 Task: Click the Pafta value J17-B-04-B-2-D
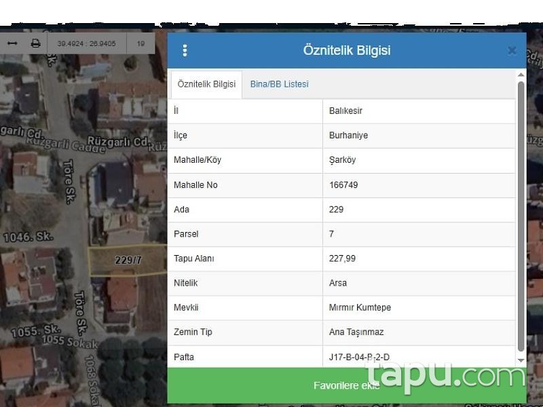pos(359,357)
